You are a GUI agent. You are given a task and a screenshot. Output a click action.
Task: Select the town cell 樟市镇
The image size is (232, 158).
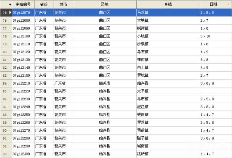pos(168,60)
